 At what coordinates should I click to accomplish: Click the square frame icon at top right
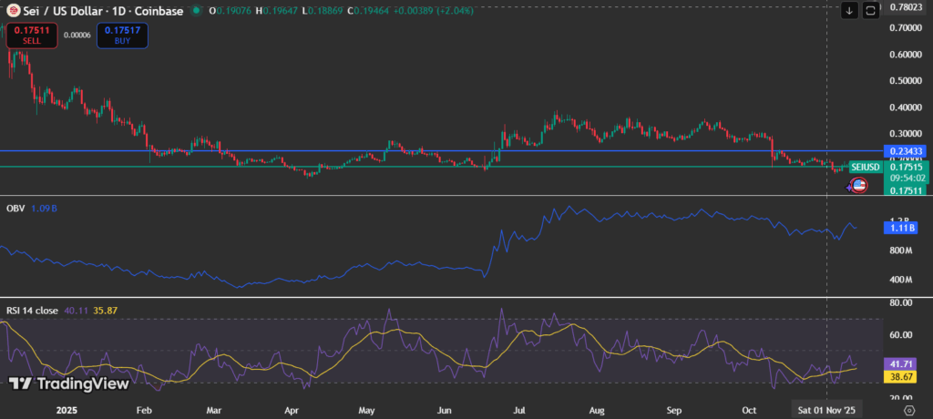pyautogui.click(x=871, y=10)
